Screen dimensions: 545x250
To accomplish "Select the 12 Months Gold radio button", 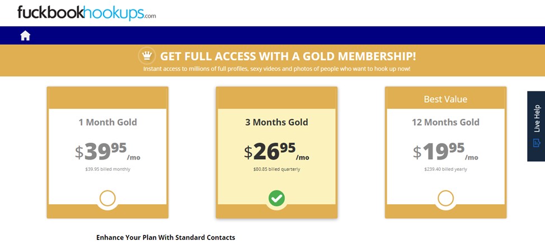I will point(445,198).
